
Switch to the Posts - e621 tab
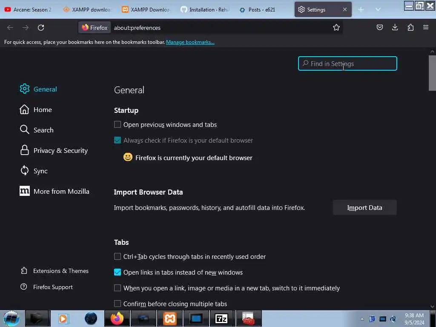[264, 9]
